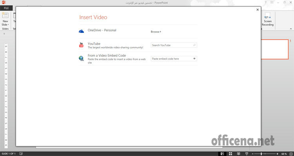The image size is (294, 156).
Task: Open the PowerPoint Help question mark
Action: [x=265, y=3]
